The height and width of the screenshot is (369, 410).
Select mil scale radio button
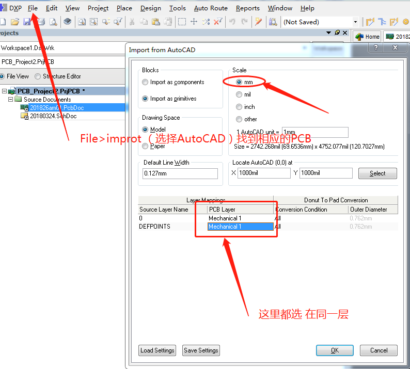point(239,94)
